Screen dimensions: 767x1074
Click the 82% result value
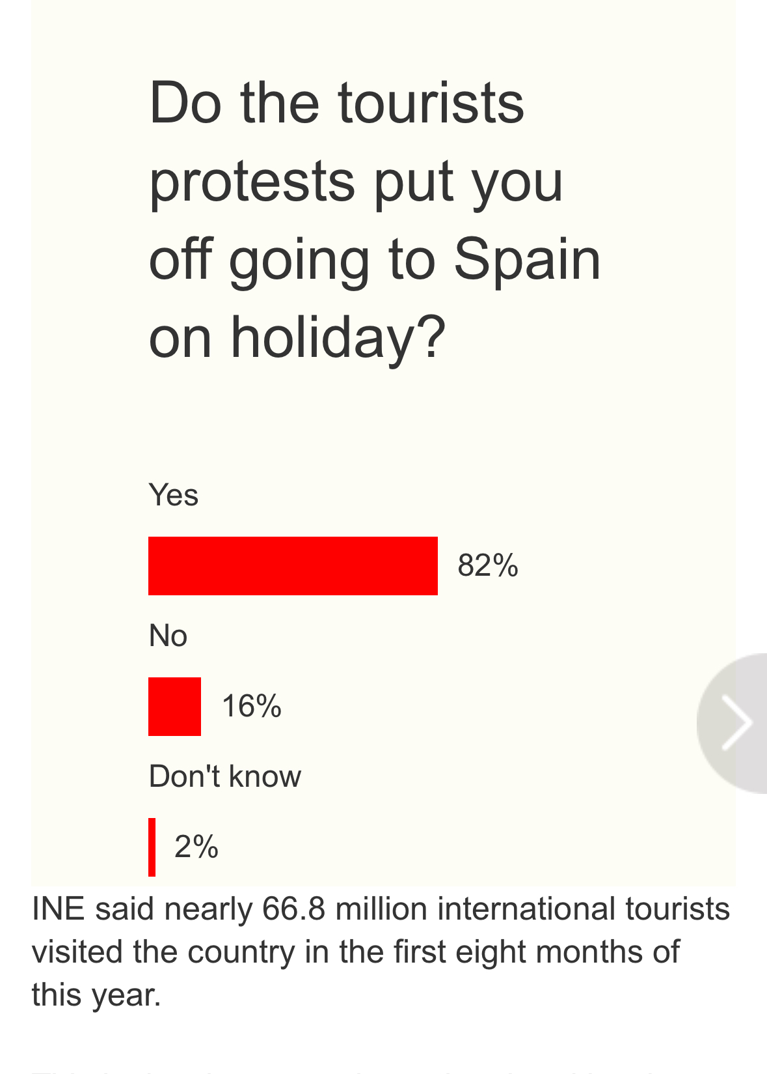488,565
